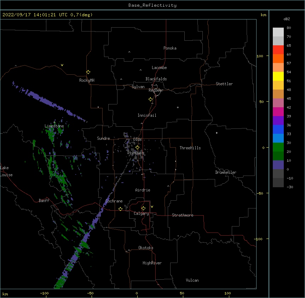Select the light gray 70 dBZ swatch
Screen dimensions: 305x298
(x=278, y=32)
